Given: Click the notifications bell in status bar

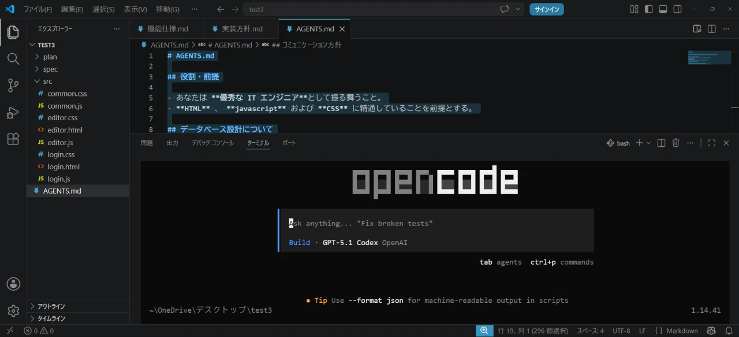Looking at the screenshot, I should pyautogui.click(x=728, y=331).
